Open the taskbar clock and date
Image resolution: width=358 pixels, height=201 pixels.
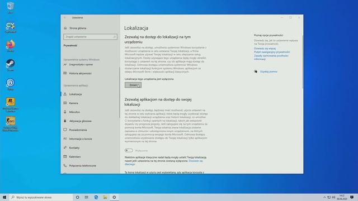[342, 197]
